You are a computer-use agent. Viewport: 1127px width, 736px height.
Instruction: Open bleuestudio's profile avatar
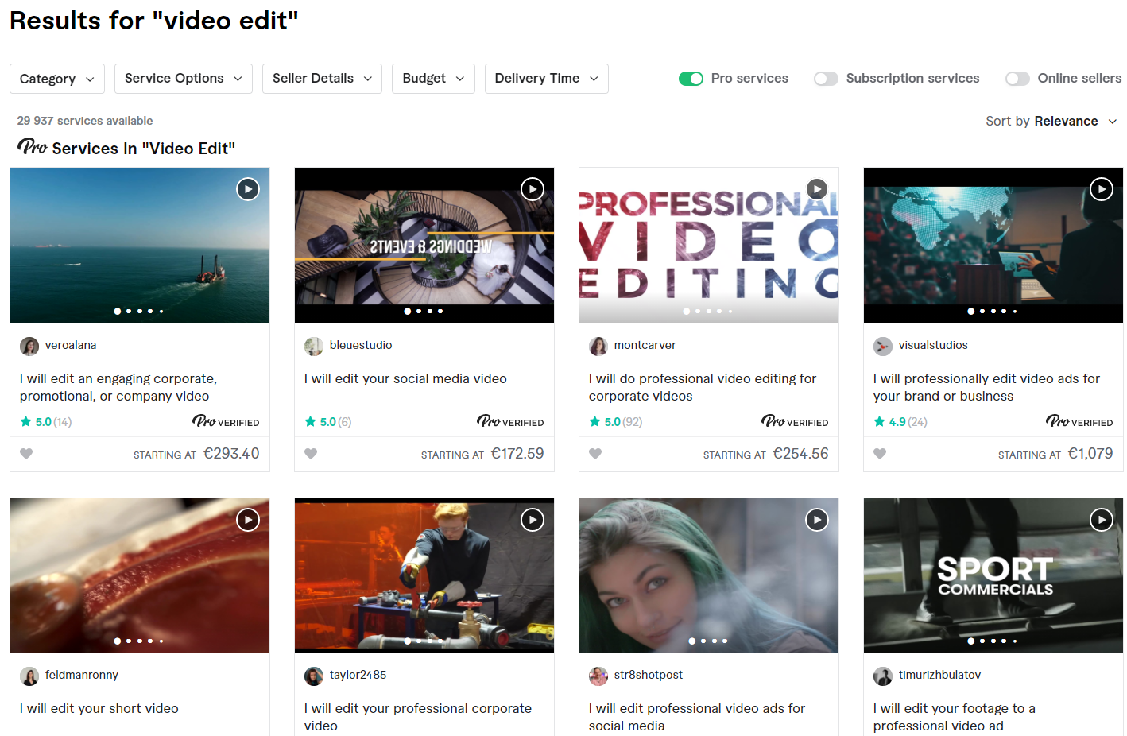click(x=314, y=346)
